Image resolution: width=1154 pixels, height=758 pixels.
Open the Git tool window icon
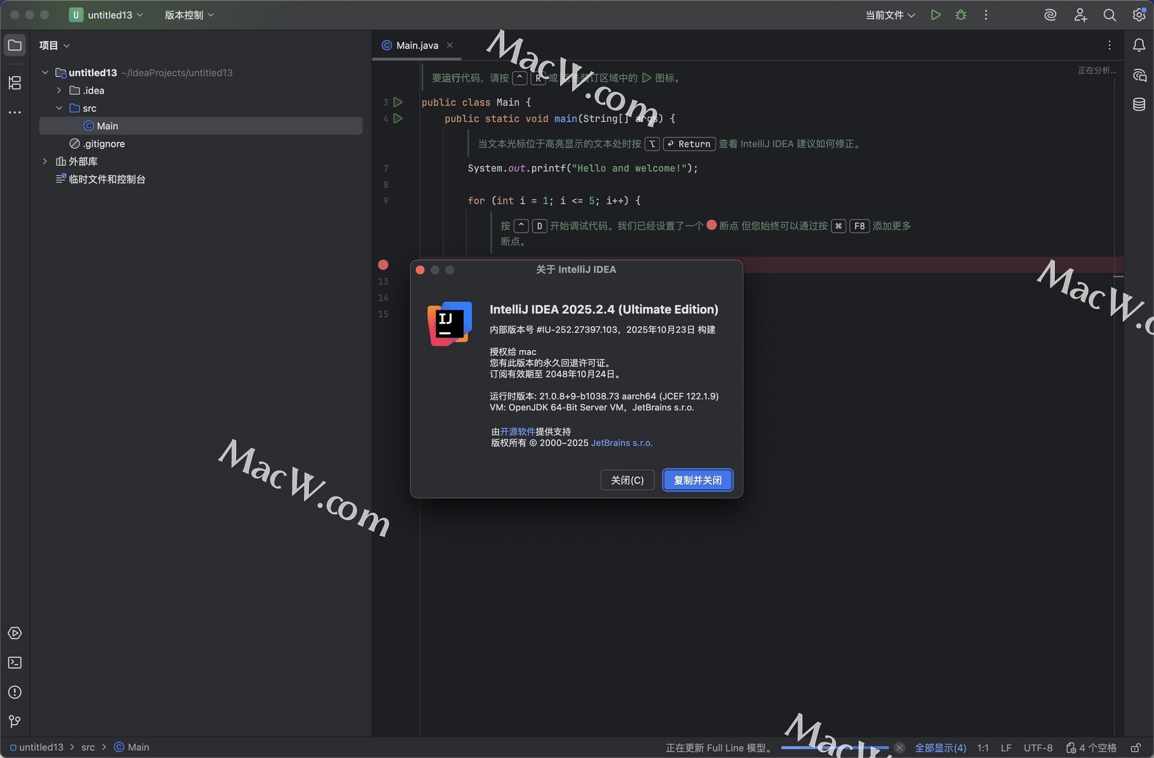point(15,721)
